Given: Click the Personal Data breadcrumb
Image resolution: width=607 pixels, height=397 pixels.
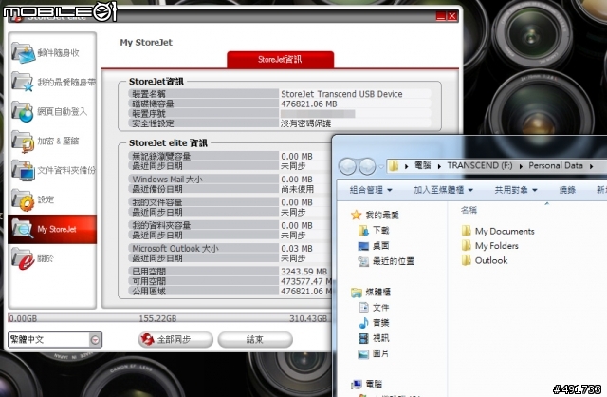Looking at the screenshot, I should [556, 166].
